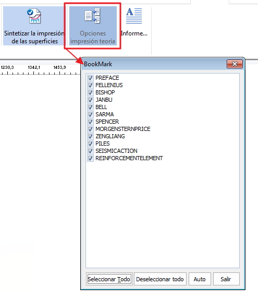Viewport: 259px width, 299px height.
Task: Toggle the SPENCER checkbox
Action: click(x=90, y=122)
